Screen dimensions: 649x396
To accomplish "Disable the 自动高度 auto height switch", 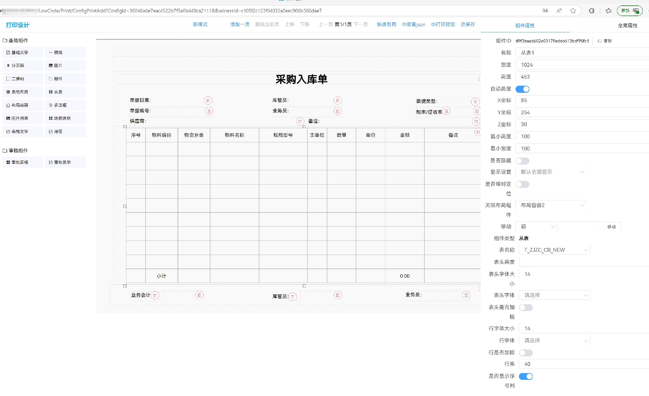I will pos(522,89).
